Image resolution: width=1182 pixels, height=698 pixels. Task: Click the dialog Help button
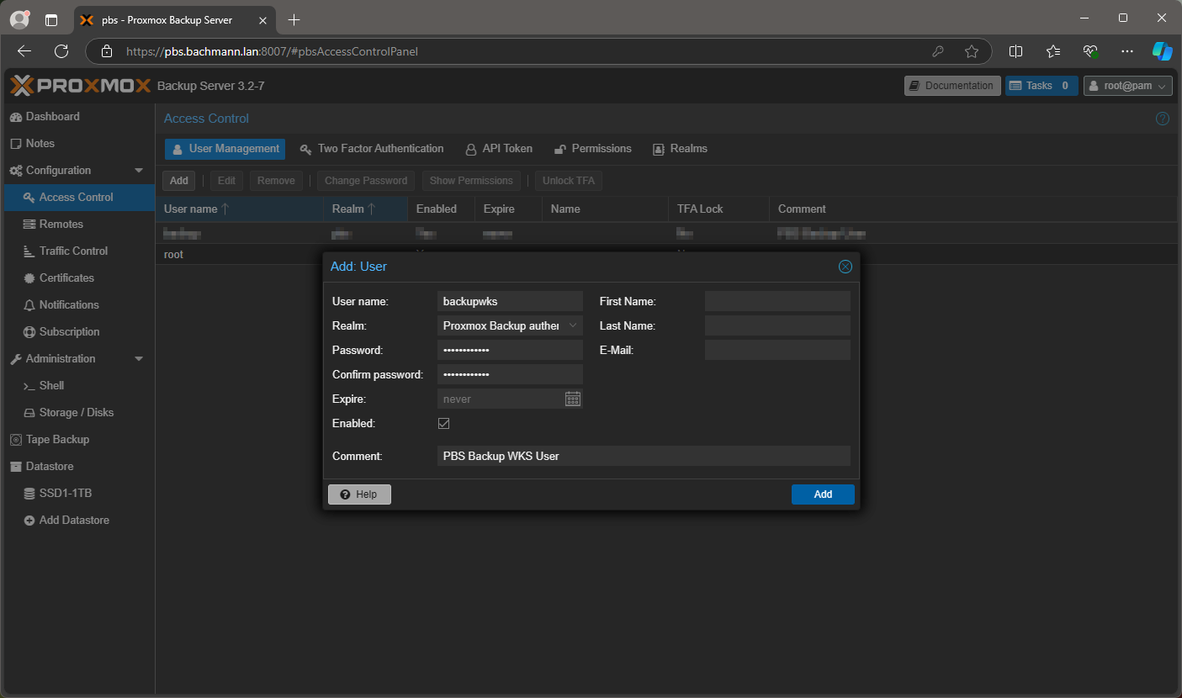(359, 494)
